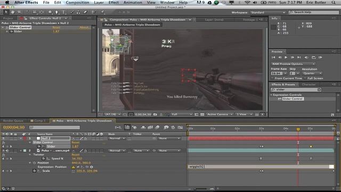Switch to the Render Queue tab

pos(13,121)
